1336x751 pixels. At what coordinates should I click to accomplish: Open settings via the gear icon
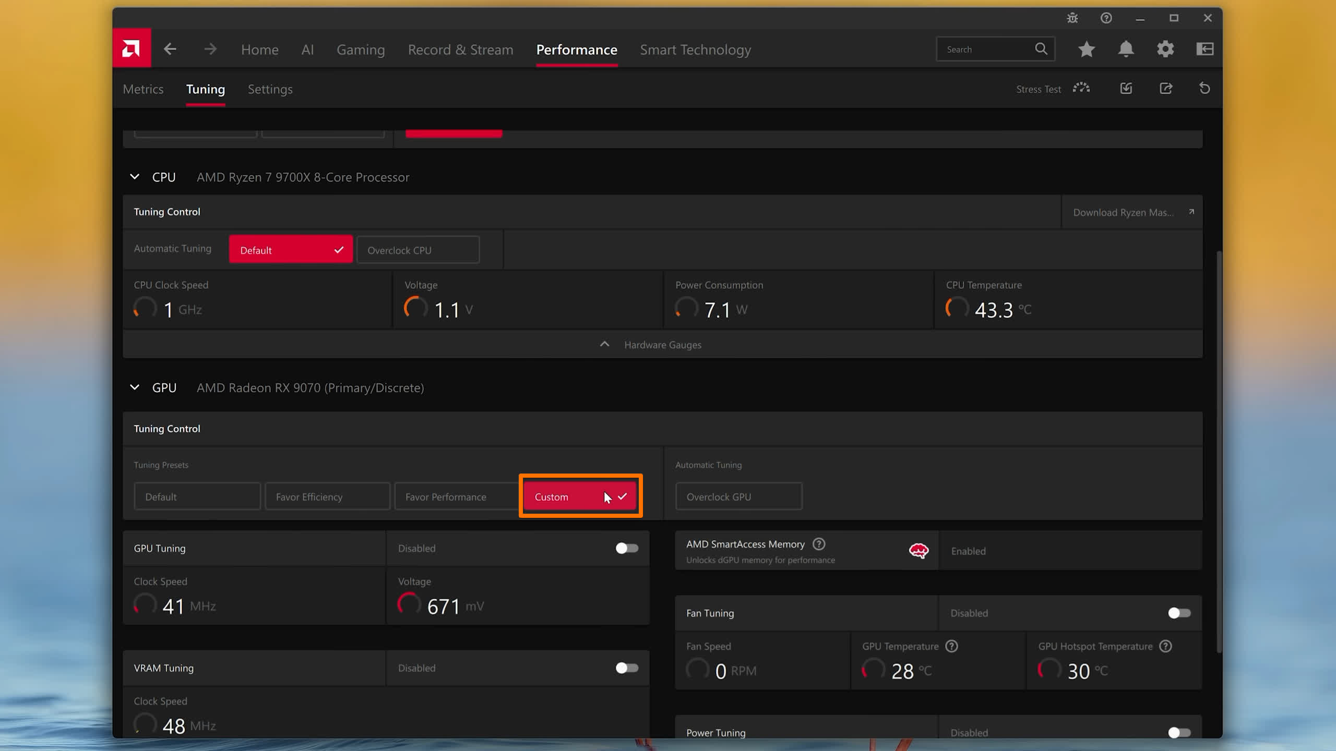1165,49
